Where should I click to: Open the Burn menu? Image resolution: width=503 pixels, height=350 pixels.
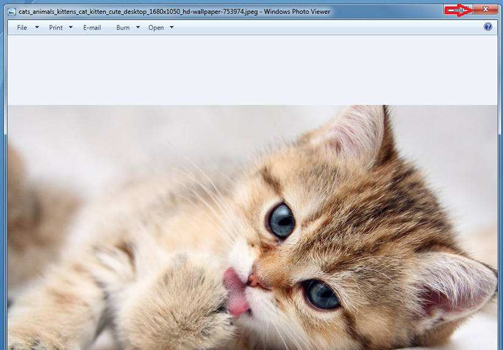123,27
